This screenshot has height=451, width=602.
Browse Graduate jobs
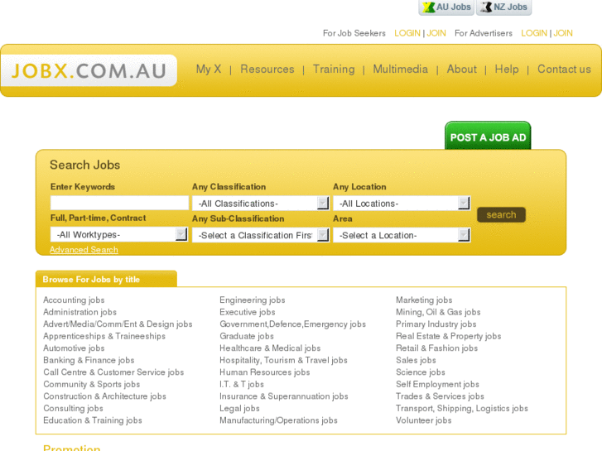pos(247,336)
